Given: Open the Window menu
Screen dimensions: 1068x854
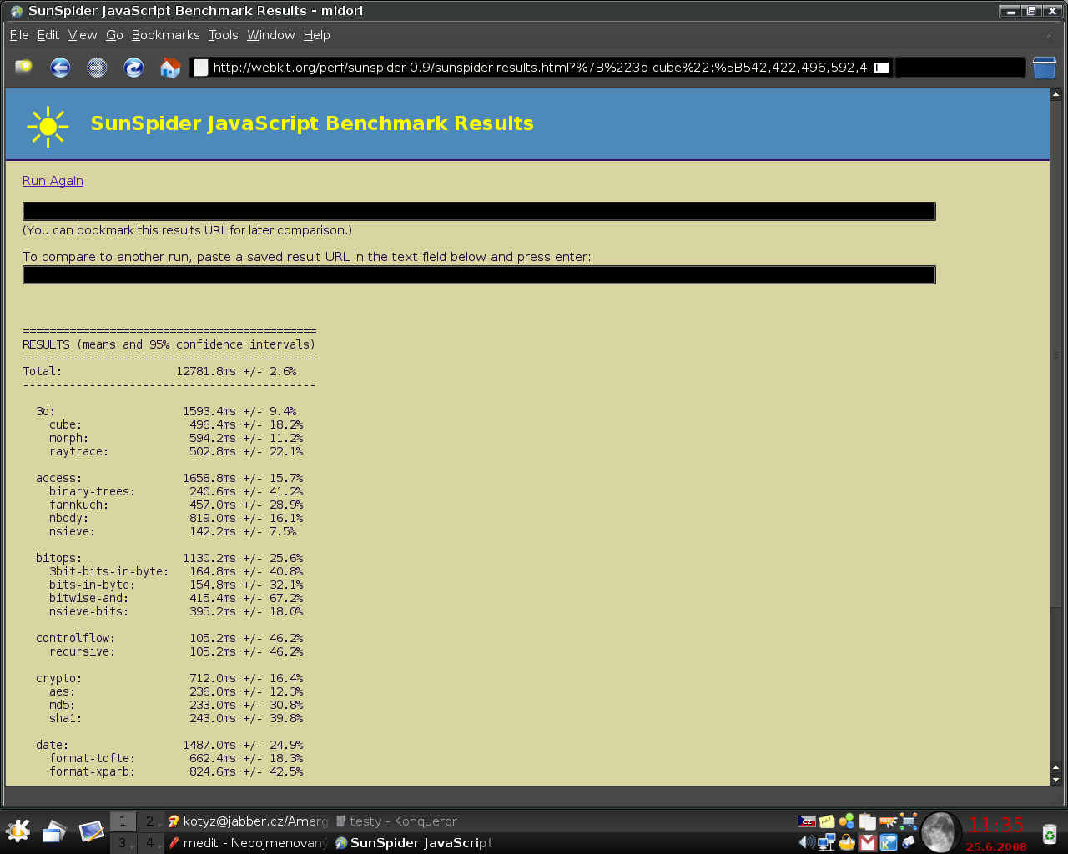Looking at the screenshot, I should click(270, 35).
